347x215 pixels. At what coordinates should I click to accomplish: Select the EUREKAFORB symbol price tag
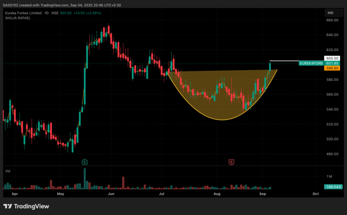(311, 63)
